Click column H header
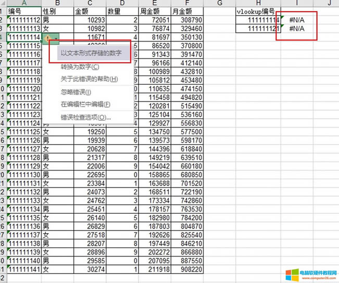Screen dimensions: 339x283 (258, 3)
